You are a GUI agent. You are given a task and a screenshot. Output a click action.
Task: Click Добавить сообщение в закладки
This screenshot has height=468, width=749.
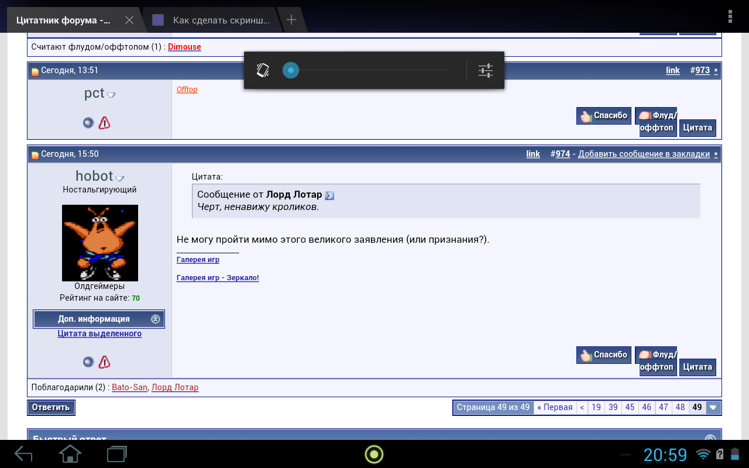(644, 154)
